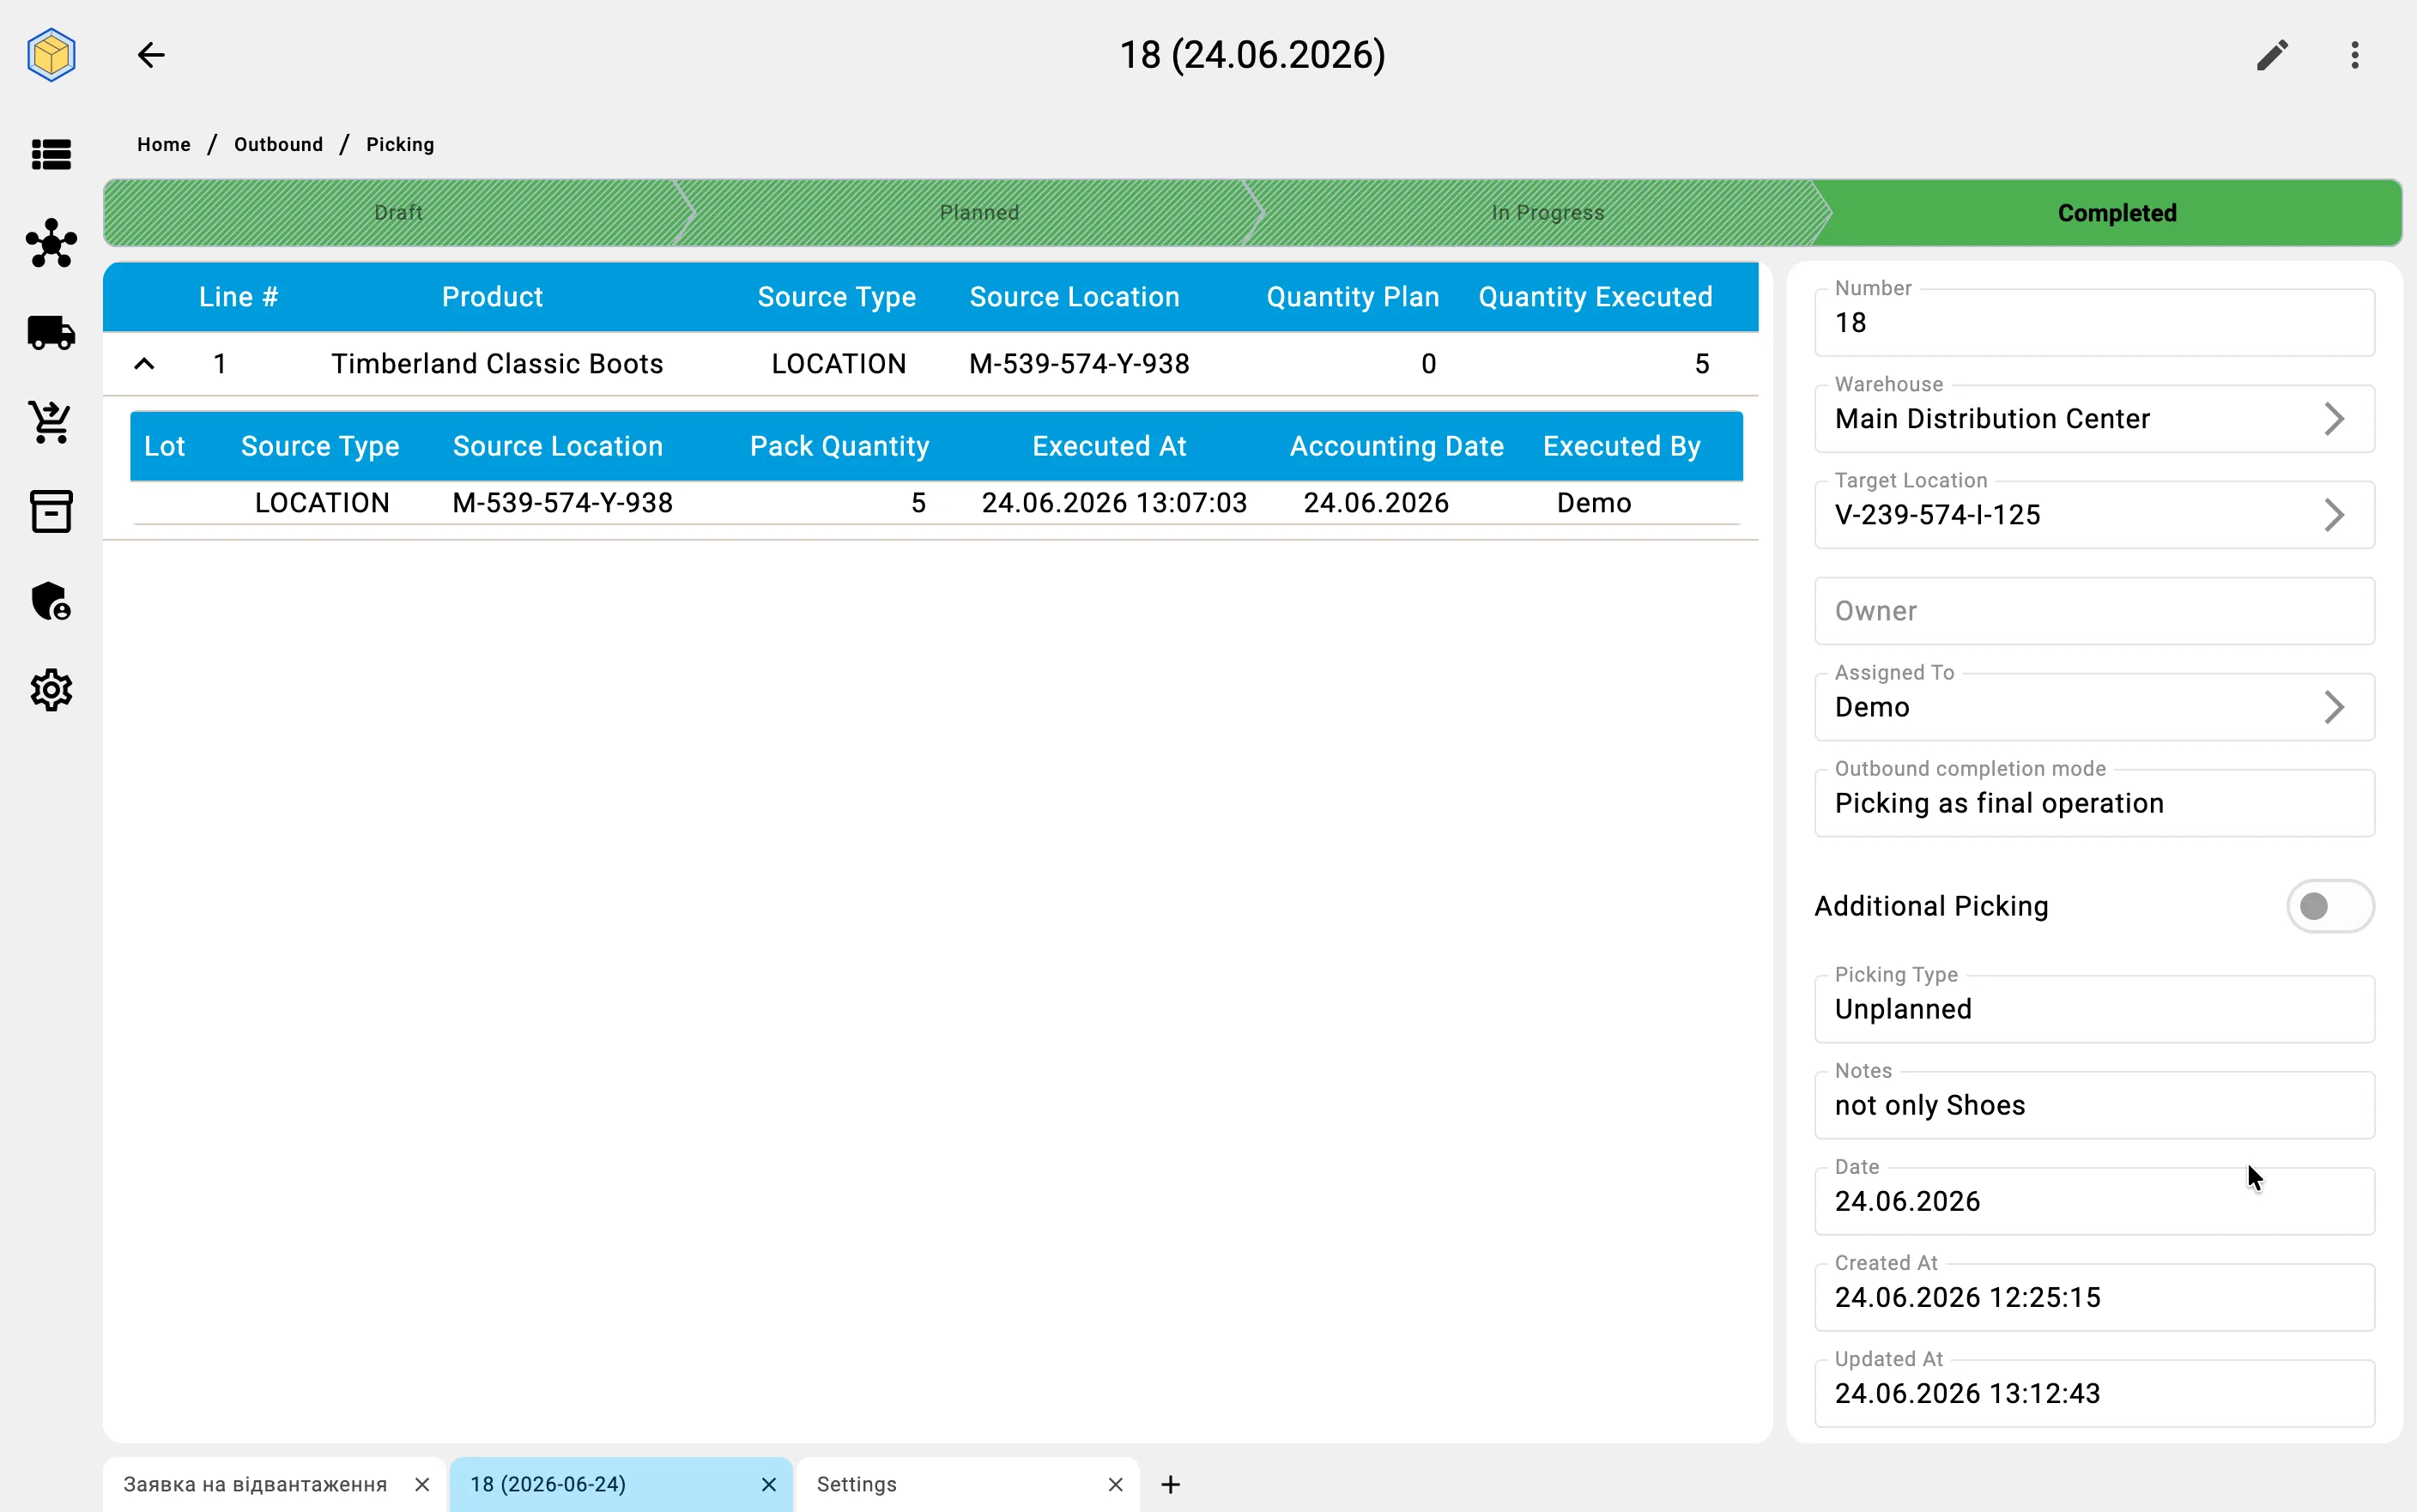Image resolution: width=2417 pixels, height=1512 pixels.
Task: Open the Warehouse field chevron
Action: click(x=2334, y=419)
